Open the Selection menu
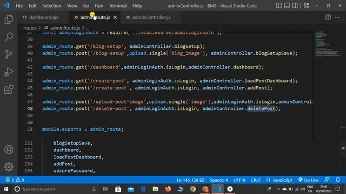 (x=52, y=6)
